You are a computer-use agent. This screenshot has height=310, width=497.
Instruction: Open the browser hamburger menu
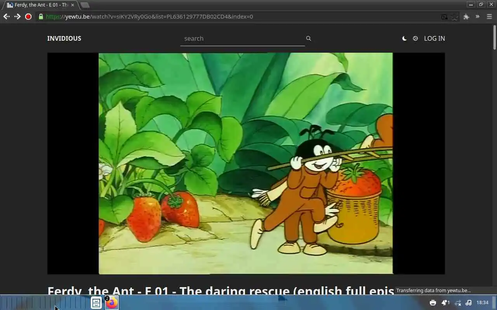coord(489,17)
